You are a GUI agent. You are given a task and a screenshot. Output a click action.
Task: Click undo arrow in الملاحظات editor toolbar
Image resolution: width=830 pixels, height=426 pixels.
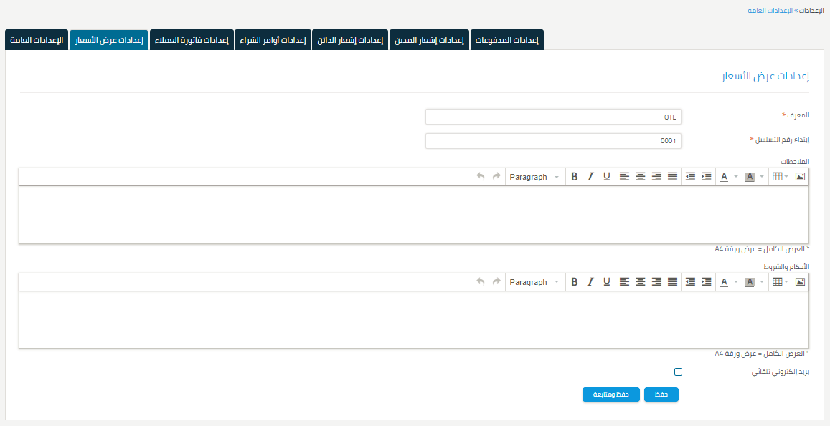tap(481, 177)
